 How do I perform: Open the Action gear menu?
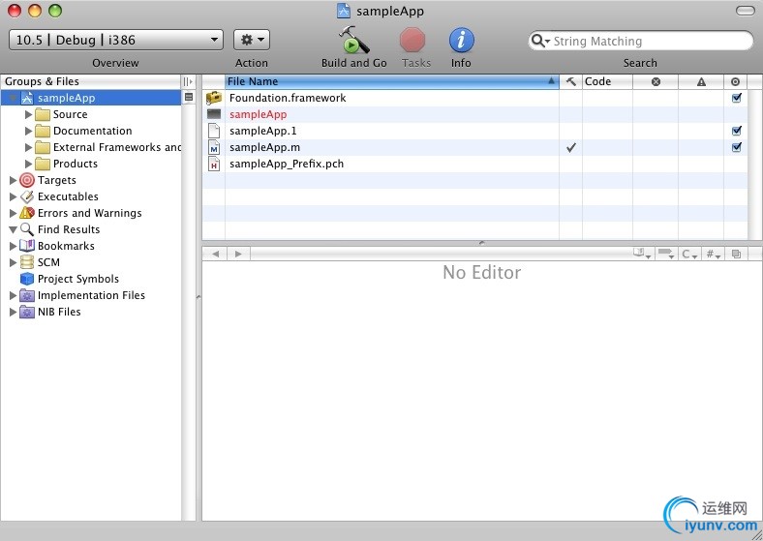pyautogui.click(x=252, y=40)
